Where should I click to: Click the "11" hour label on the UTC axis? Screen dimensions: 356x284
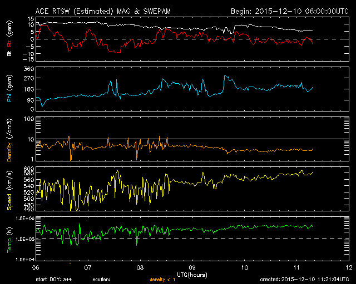tap(296, 268)
